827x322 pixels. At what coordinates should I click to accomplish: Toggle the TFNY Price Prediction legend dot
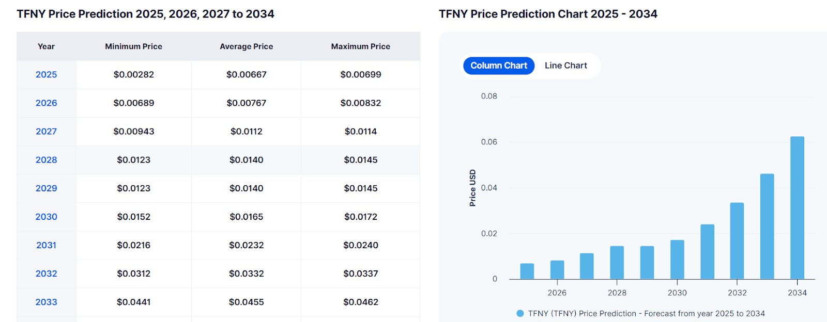[520, 313]
